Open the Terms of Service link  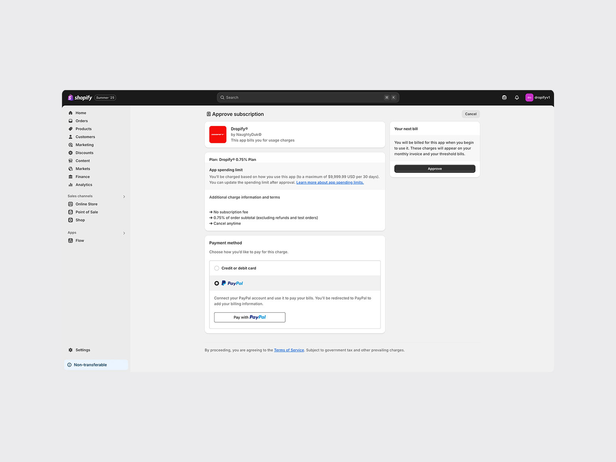pyautogui.click(x=289, y=350)
